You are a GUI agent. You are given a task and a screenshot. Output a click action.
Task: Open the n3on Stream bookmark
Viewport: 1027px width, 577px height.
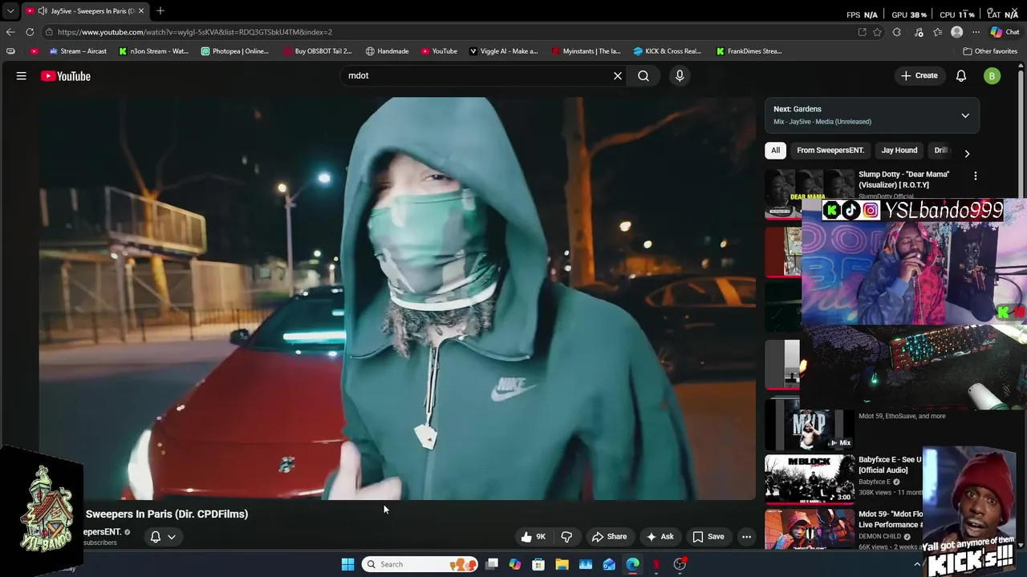(x=153, y=51)
